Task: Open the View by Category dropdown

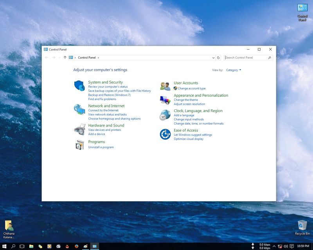Action: 234,70
